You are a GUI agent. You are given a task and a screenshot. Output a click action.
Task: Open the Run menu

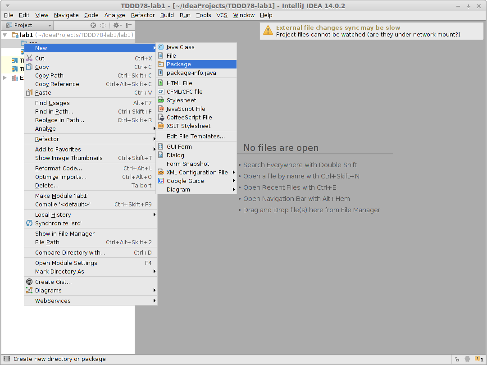pos(185,15)
